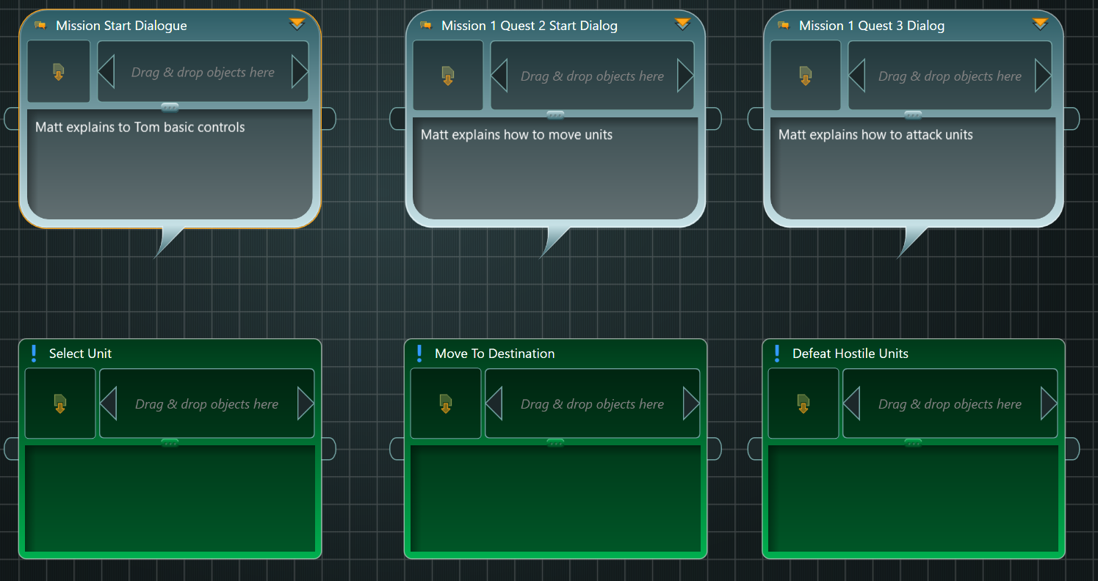The height and width of the screenshot is (581, 1098).
Task: Click the divider grip handle in Mission 1 Quest 3 Dialog
Action: tap(913, 114)
